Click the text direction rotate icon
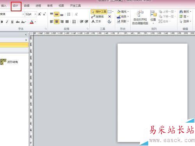195x146 pixels. pos(76,14)
